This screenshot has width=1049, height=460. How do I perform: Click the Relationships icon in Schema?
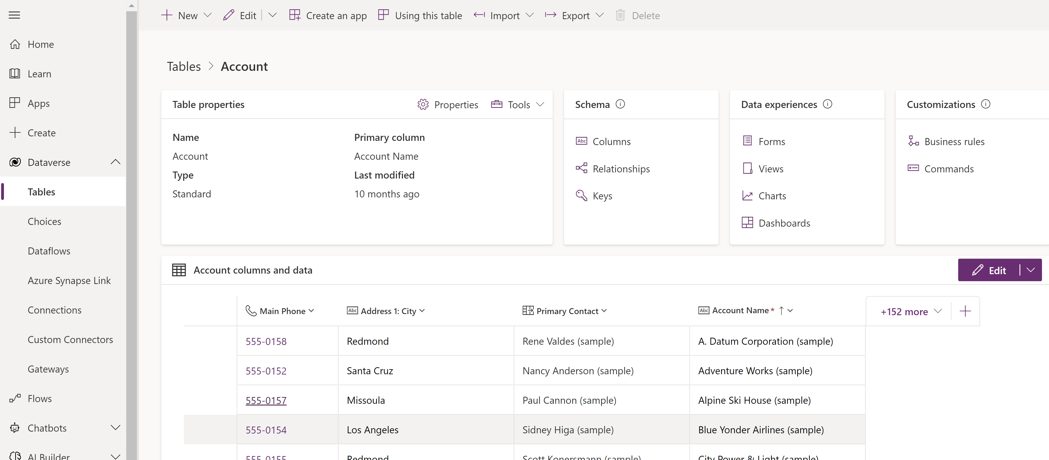click(581, 168)
